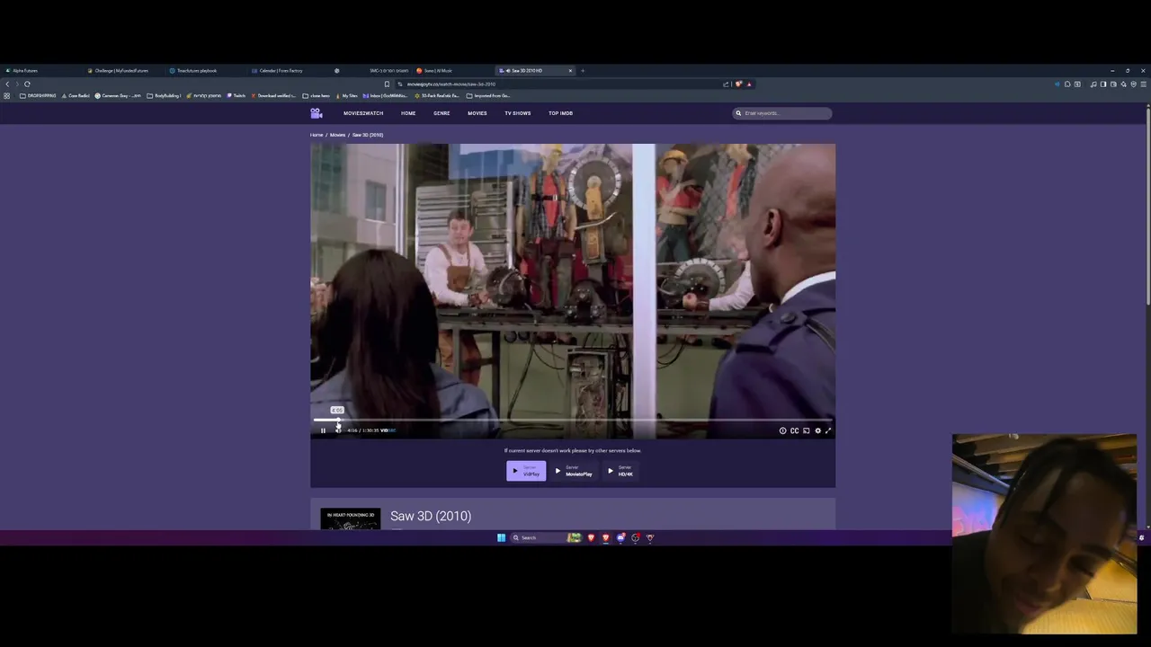Open the extensions puzzle icon

tap(1067, 84)
